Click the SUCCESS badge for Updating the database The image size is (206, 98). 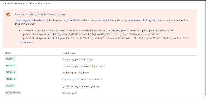click(x=11, y=72)
